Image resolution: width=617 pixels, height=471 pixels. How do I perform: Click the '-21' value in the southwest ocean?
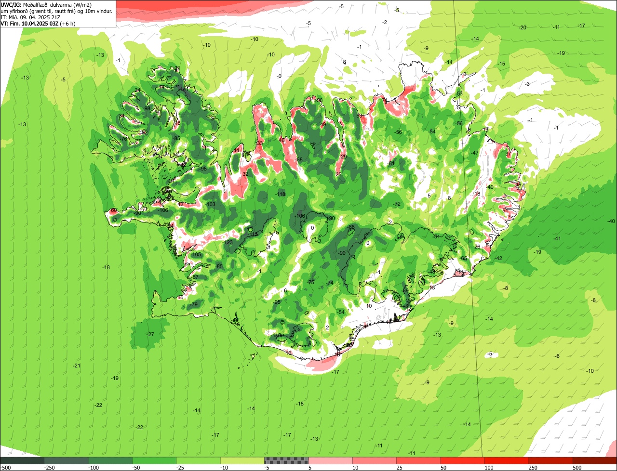pyautogui.click(x=77, y=366)
